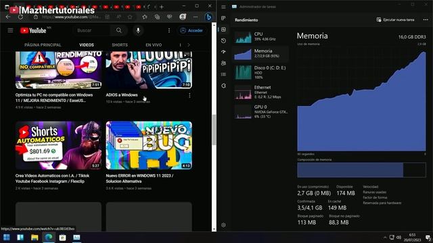Open volume control in system tray
The height and width of the screenshot is (243, 433).
398,237
